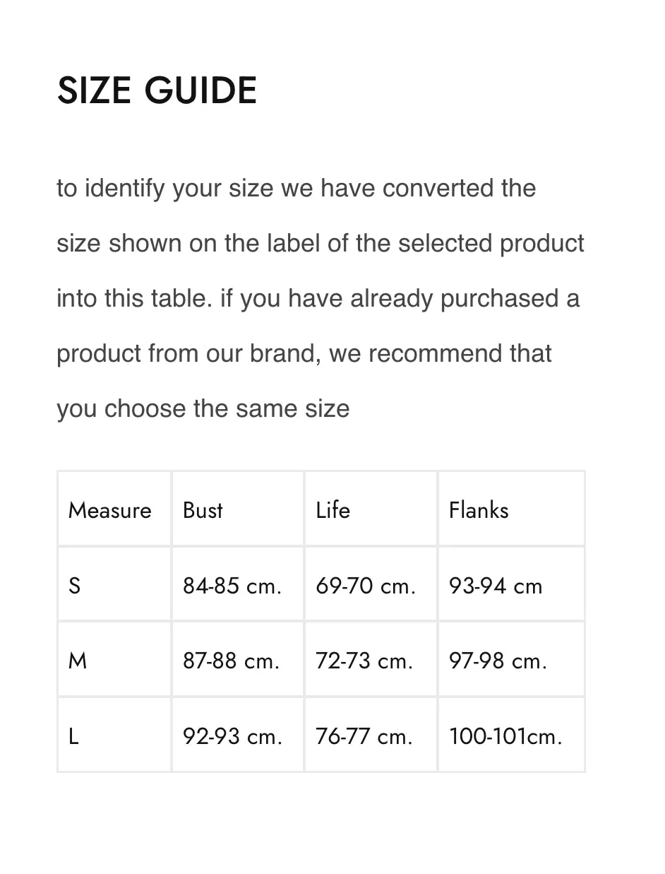Click the size M row label

coord(114,660)
